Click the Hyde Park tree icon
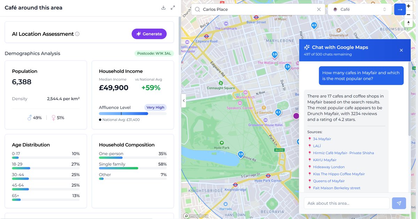Image resolution: width=418 pixels, height=219 pixels. coord(222,142)
